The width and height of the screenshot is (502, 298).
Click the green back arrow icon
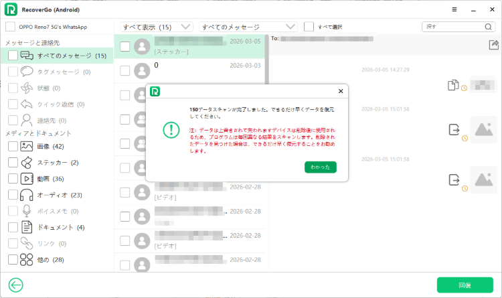(x=15, y=285)
